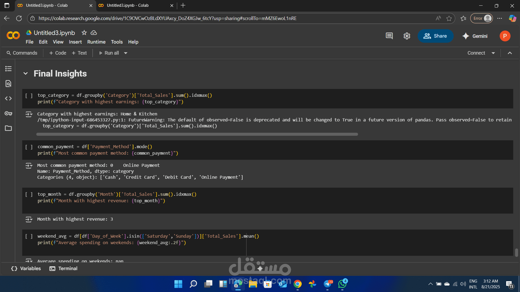Open Gemini assistant
The image size is (520, 292).
click(x=475, y=36)
